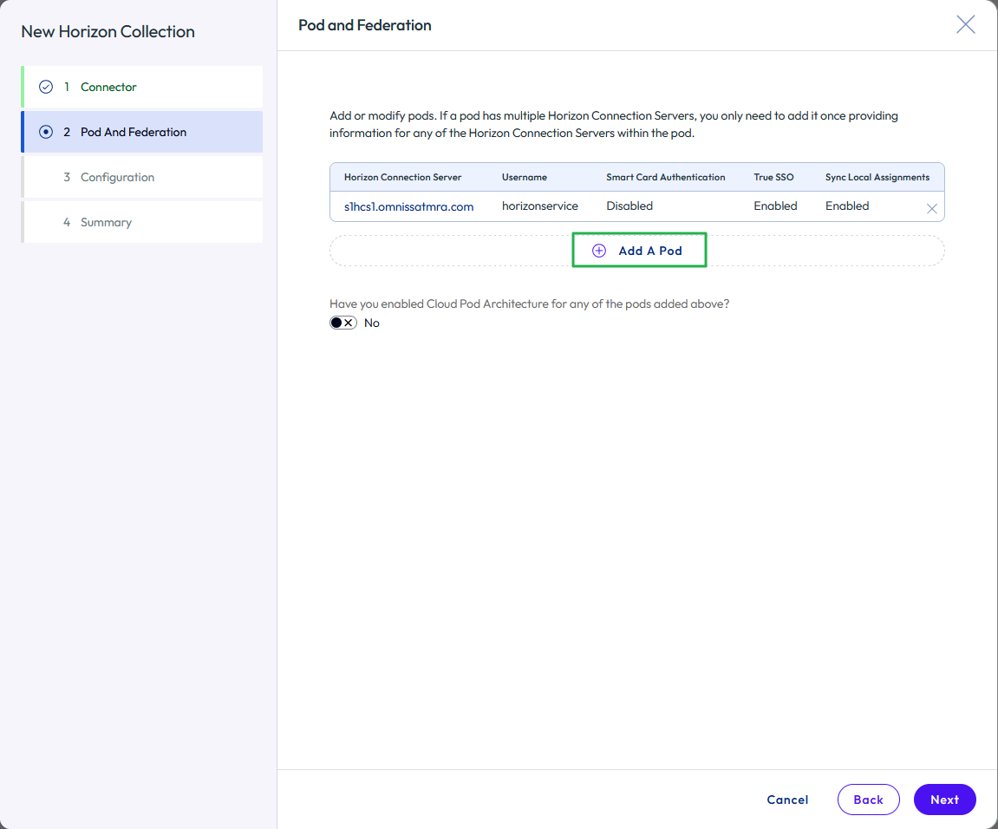Click the Username column header
The image size is (998, 829).
524,177
